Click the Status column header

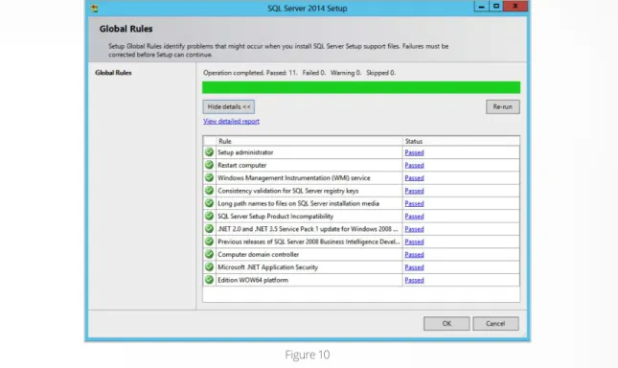click(x=461, y=141)
